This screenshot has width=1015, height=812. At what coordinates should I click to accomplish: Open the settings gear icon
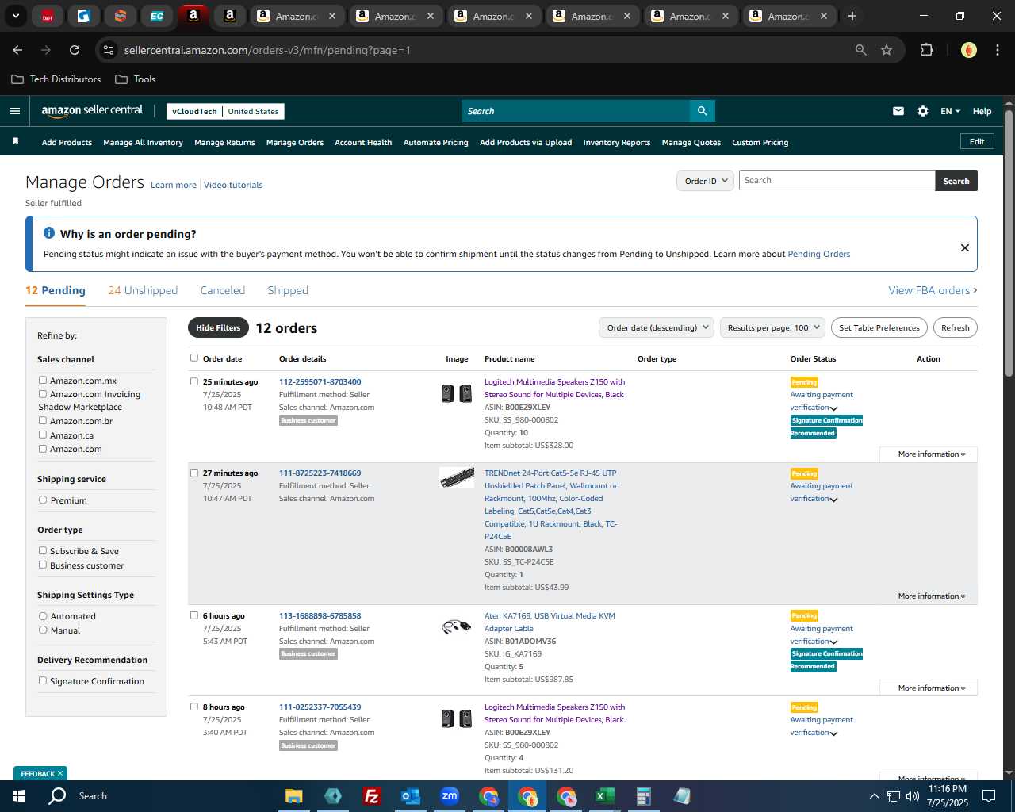(x=923, y=111)
